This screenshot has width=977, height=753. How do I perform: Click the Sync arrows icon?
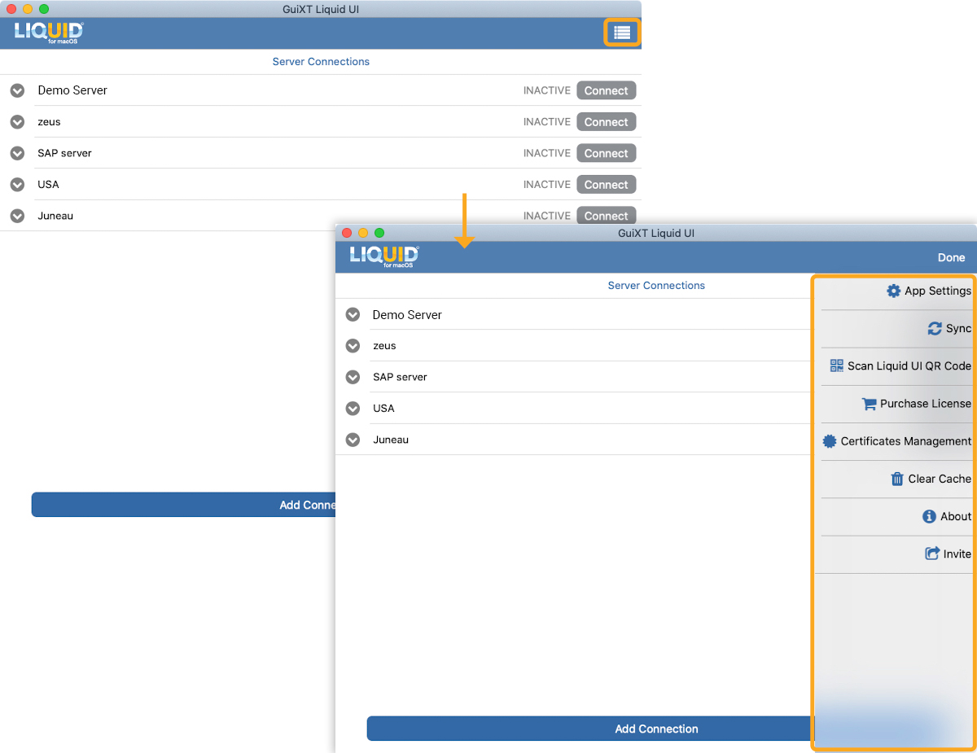(935, 329)
